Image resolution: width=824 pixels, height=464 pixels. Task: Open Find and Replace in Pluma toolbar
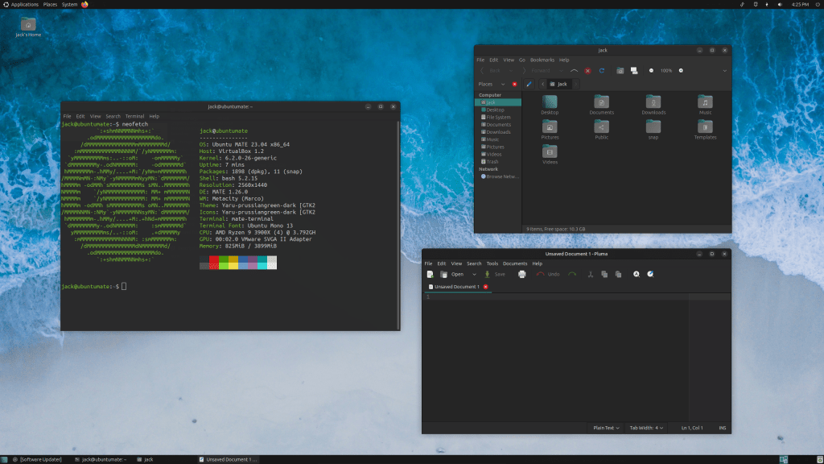tap(650, 275)
